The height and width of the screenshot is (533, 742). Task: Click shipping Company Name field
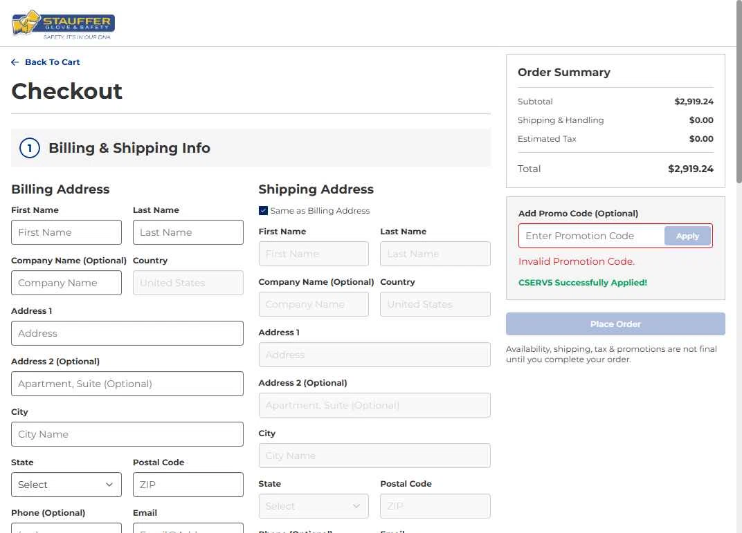[x=314, y=304]
